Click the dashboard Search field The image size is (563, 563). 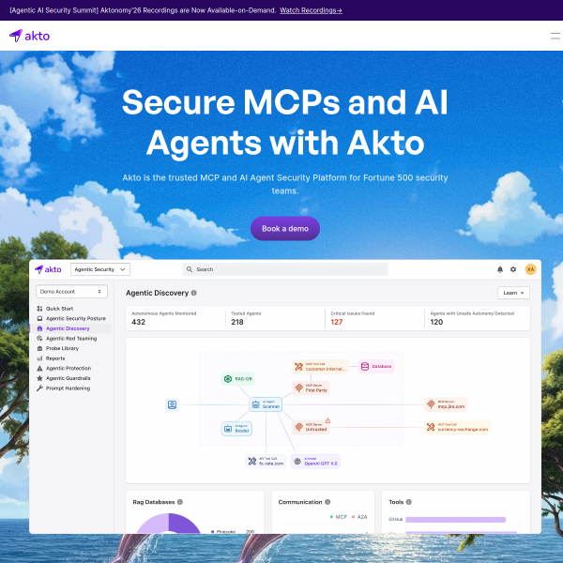pos(285,269)
